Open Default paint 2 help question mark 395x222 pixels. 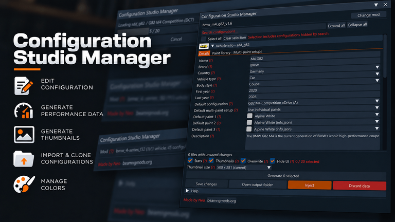point(219,123)
